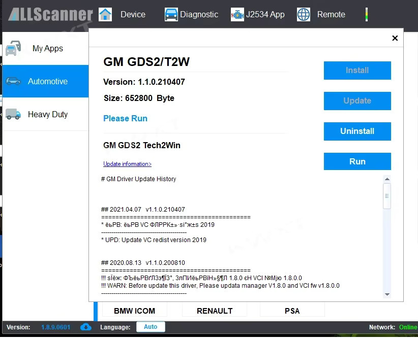Click the signal status indicator bar

[367, 14]
